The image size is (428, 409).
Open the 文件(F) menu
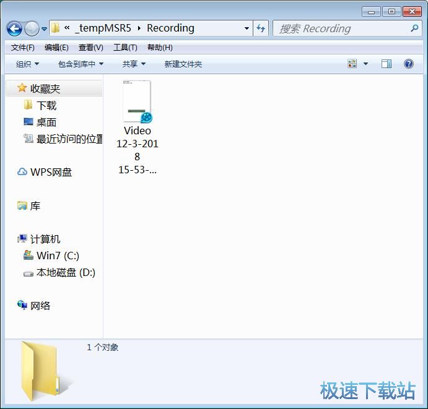(x=23, y=48)
